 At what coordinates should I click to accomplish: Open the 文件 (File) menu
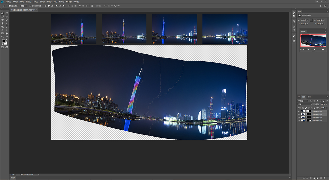pyautogui.click(x=8, y=2)
